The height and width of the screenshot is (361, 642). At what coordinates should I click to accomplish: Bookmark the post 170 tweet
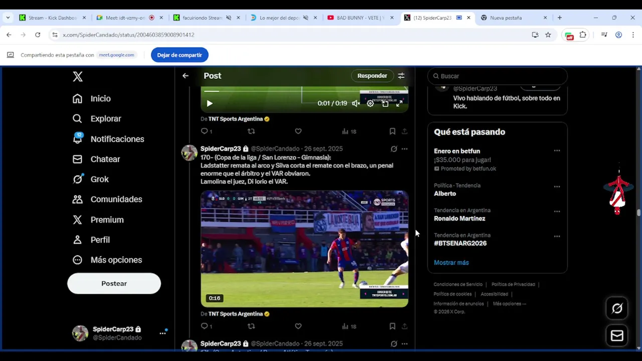pyautogui.click(x=392, y=326)
